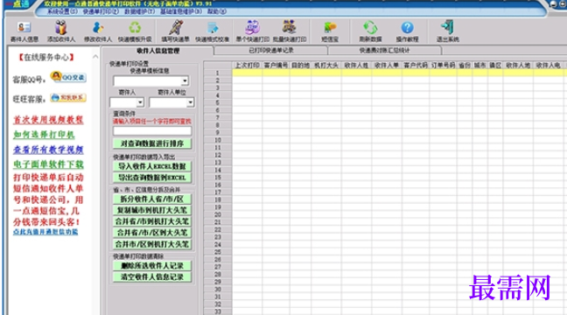
Task: Click 刷新数据 refresh data icon
Action: coord(370,31)
